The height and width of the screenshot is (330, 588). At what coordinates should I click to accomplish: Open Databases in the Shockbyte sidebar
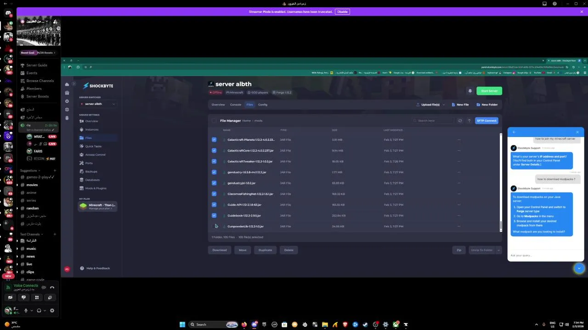(x=97, y=180)
